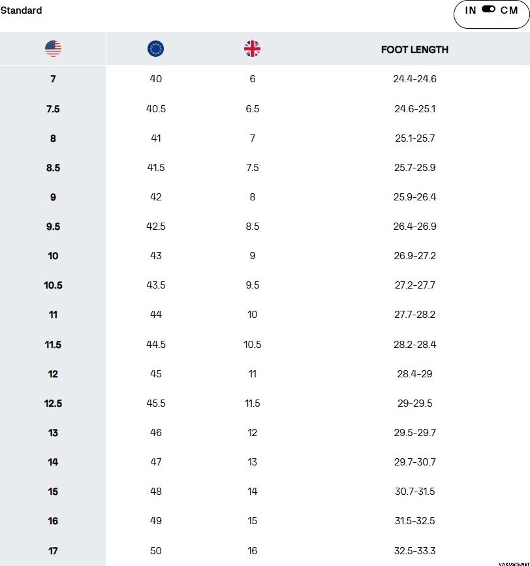Click foot length 24.4-24.6 cell
Screen dimensions: 530x566
point(414,79)
